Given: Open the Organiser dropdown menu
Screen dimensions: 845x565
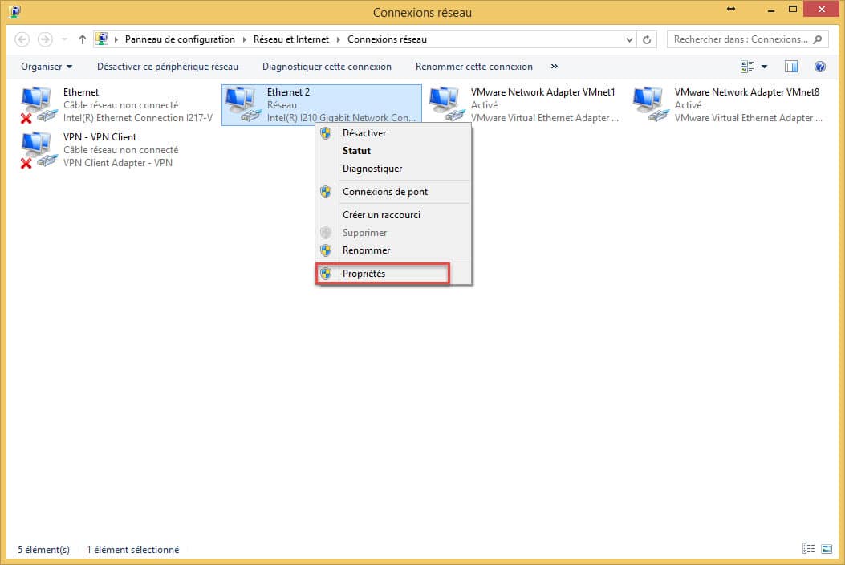Looking at the screenshot, I should point(47,67).
